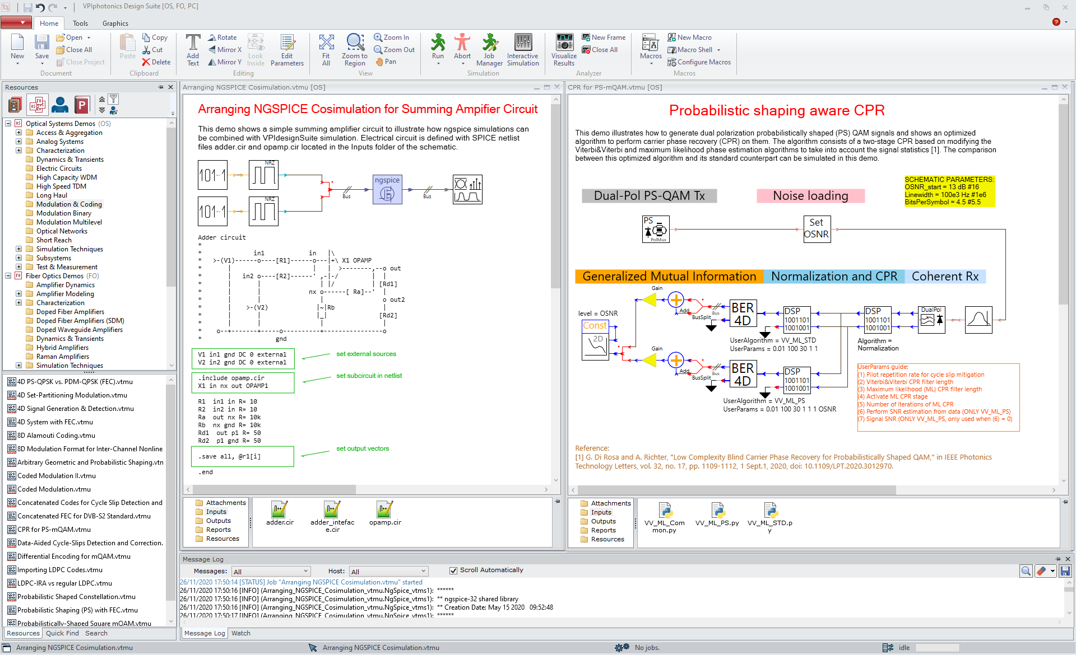This screenshot has width=1076, height=655.
Task: Expand Simulation Techniques under Optical Systems
Action: click(x=18, y=249)
